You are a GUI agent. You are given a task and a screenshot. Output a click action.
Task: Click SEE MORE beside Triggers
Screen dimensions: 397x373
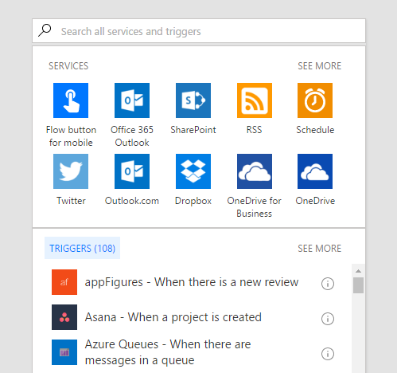click(320, 249)
